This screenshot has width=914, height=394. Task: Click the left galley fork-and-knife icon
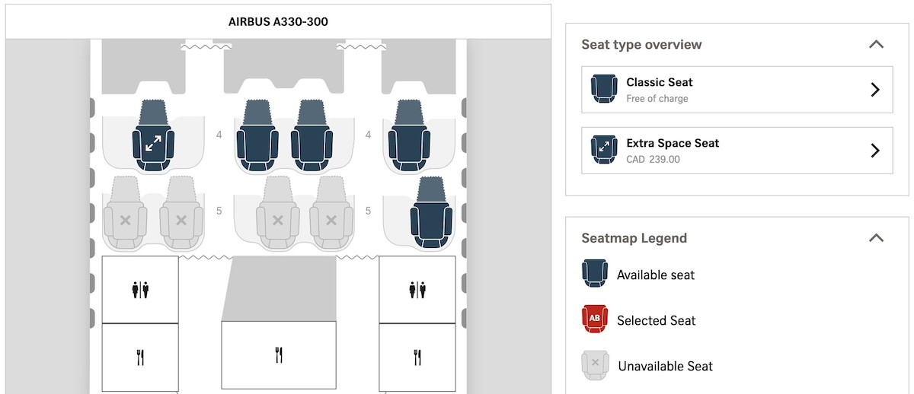(x=140, y=357)
